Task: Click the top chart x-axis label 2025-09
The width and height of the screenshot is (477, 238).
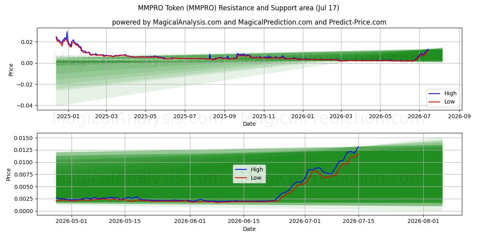Action: tap(224, 117)
